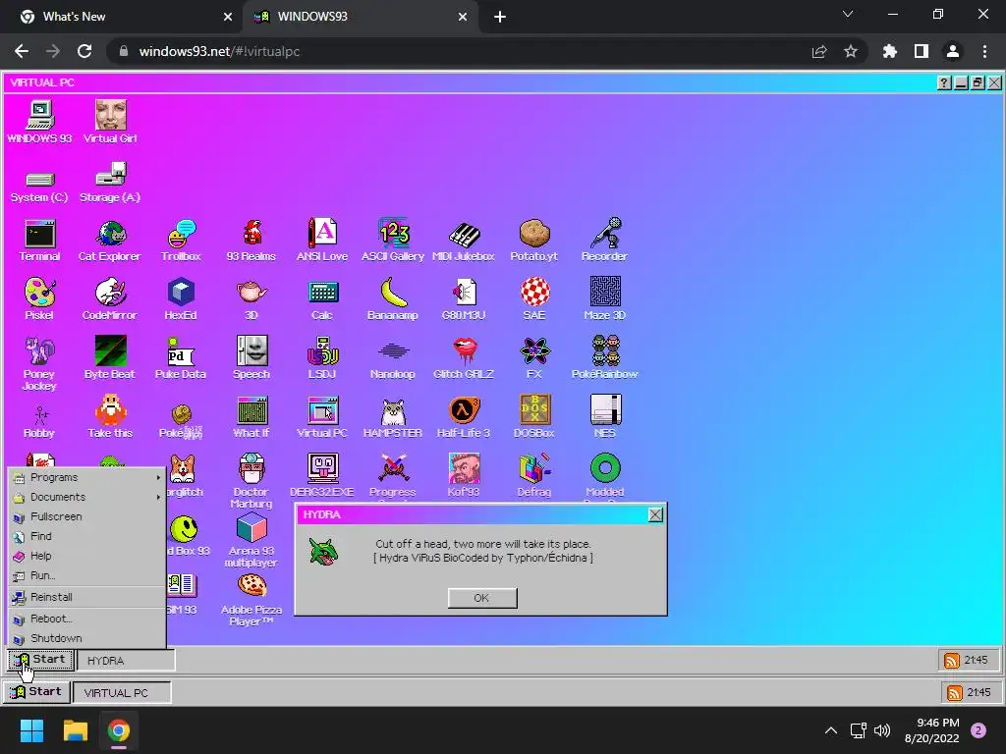
Task: Open Storage (A:) drive icon
Action: 110,182
